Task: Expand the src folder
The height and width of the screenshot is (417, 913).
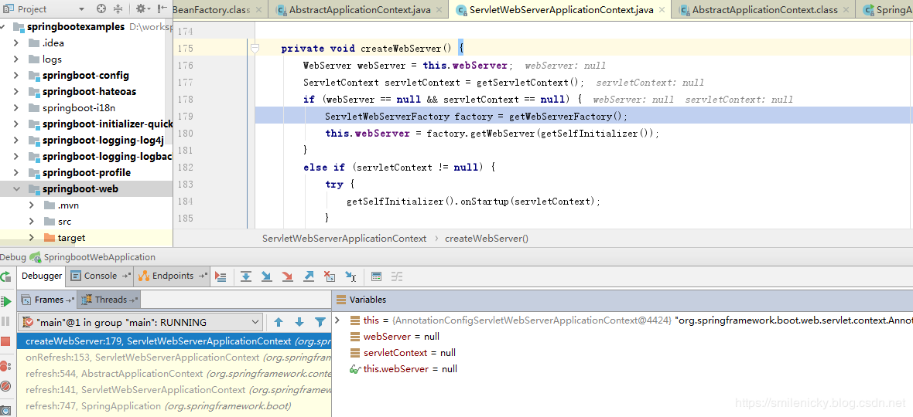Action: (32, 222)
